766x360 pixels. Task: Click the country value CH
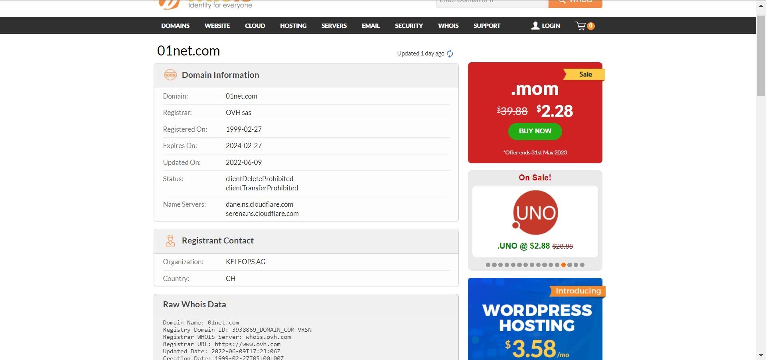pos(231,279)
